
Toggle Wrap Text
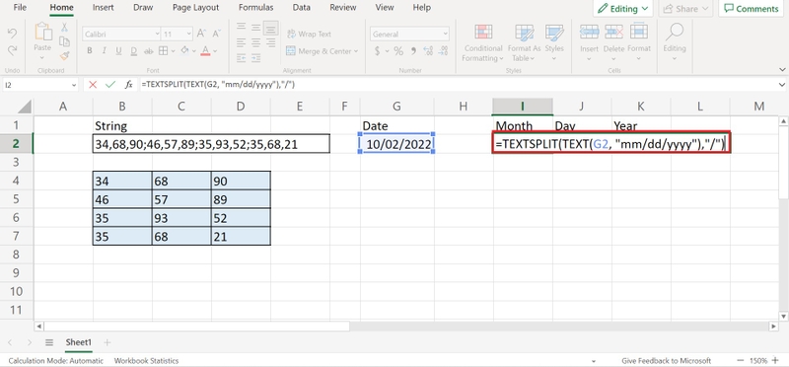click(x=309, y=34)
